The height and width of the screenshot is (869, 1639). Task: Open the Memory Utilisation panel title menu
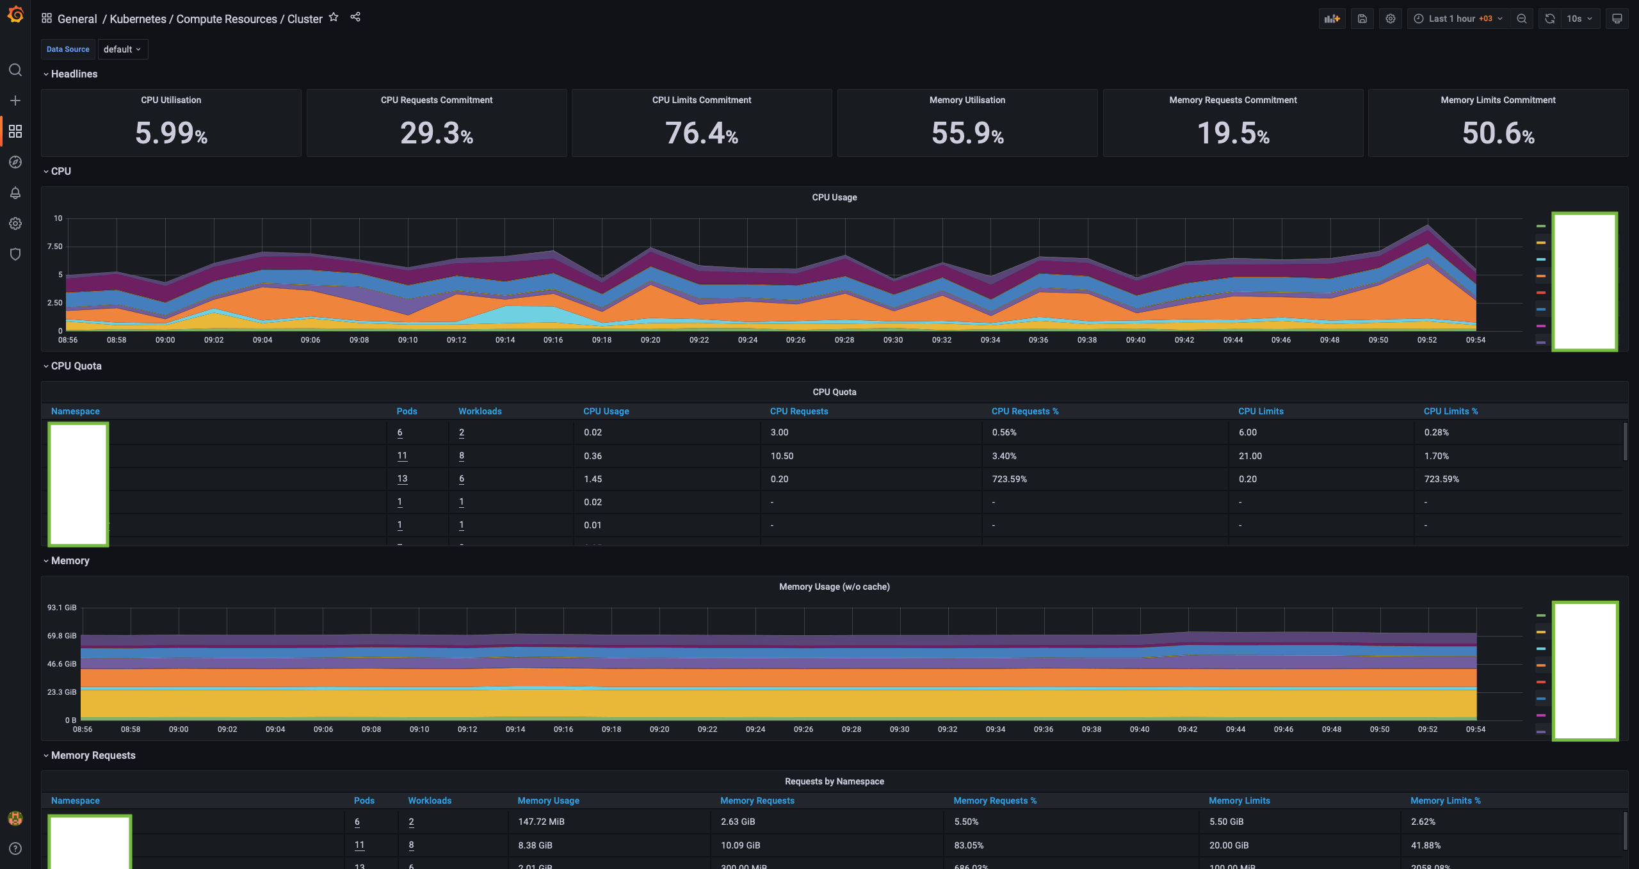[967, 100]
